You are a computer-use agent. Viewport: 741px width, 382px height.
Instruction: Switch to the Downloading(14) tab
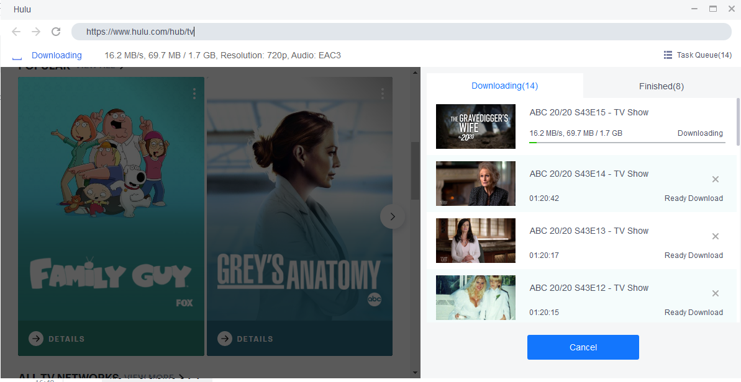(505, 86)
